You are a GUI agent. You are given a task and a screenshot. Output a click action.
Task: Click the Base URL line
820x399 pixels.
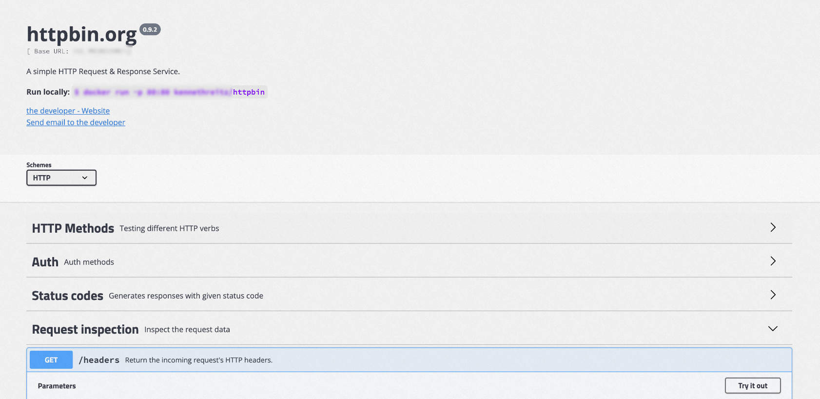79,51
